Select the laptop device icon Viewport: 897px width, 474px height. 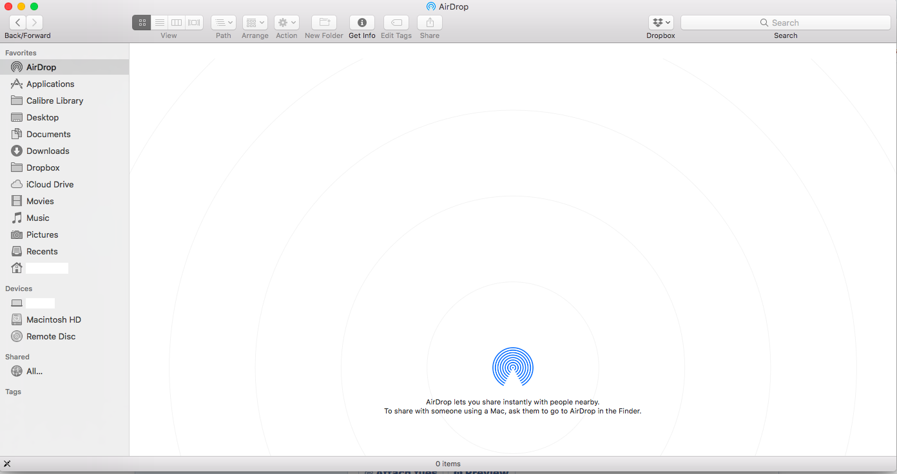click(x=17, y=303)
